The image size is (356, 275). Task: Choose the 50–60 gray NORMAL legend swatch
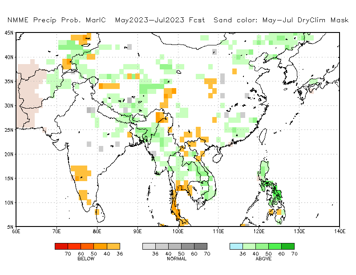click(188, 246)
